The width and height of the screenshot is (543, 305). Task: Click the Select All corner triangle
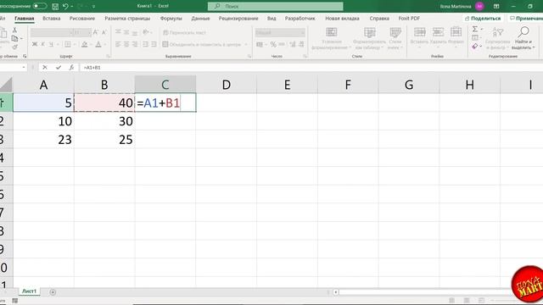[x=6, y=85]
